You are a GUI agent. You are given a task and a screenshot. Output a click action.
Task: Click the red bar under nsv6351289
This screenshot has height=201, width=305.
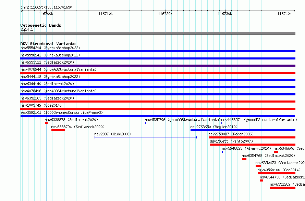(x=283, y=188)
